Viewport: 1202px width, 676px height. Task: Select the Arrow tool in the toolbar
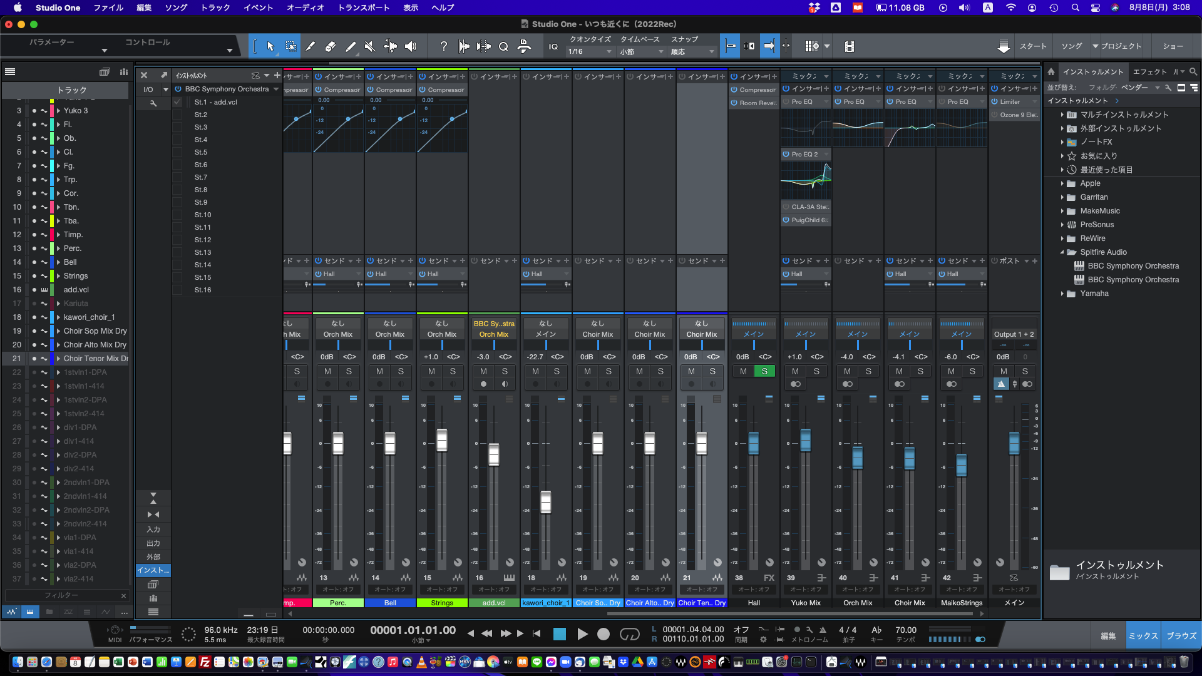pos(270,46)
